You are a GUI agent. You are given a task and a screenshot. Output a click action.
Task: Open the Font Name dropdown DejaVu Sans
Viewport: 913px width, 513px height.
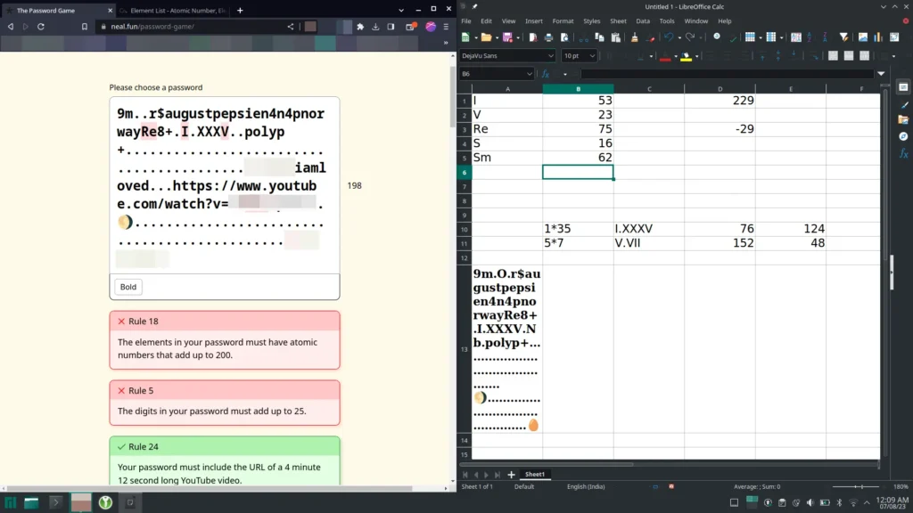(550, 56)
